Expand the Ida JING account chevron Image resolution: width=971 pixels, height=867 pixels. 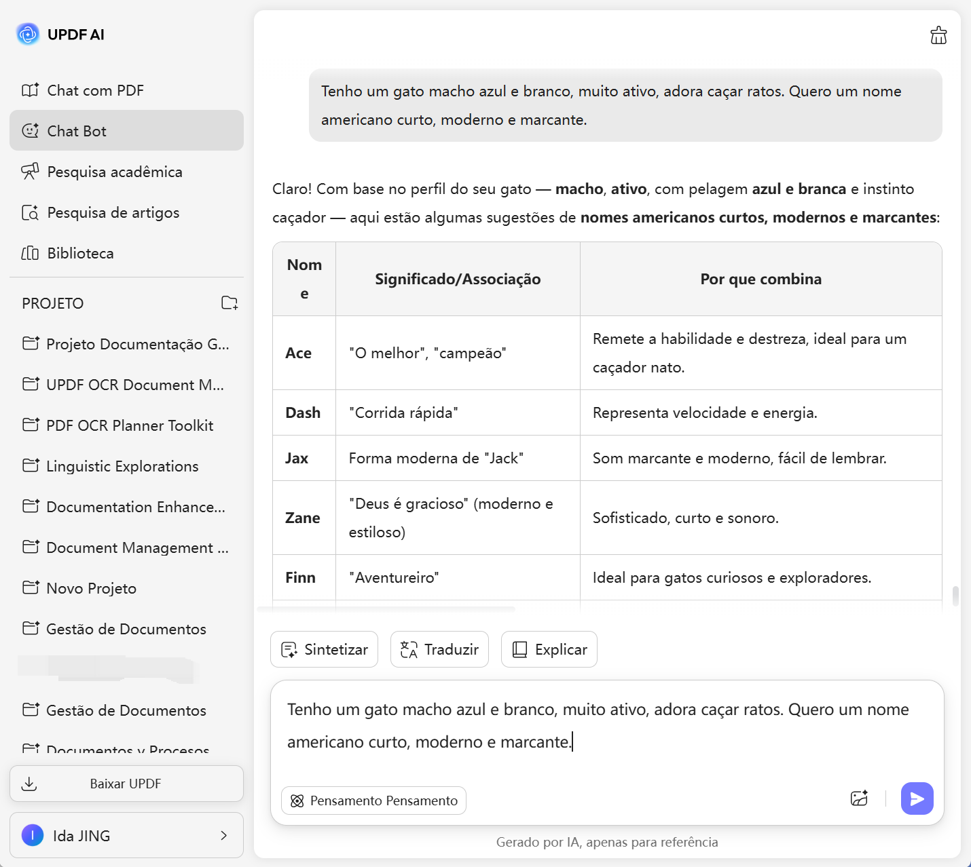(x=223, y=835)
